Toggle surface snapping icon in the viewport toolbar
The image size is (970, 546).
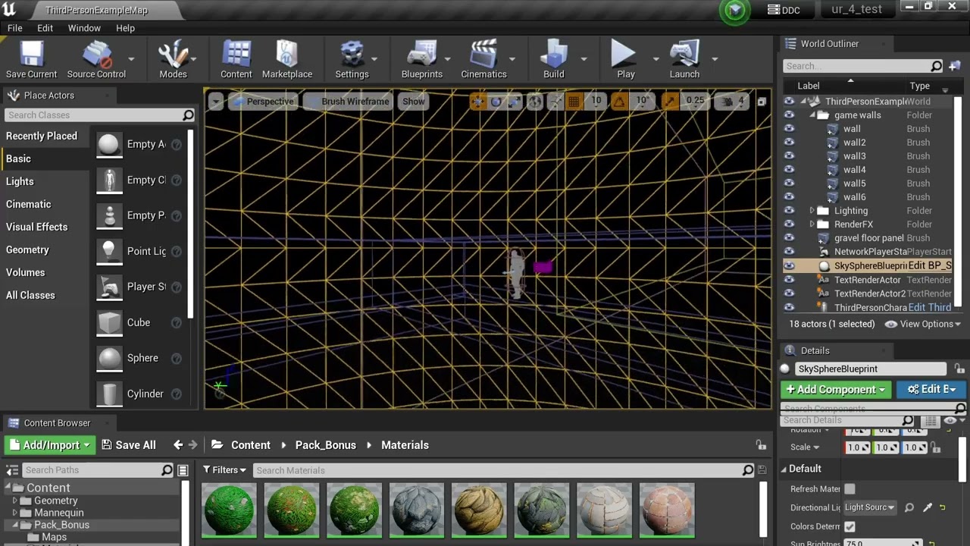555,102
